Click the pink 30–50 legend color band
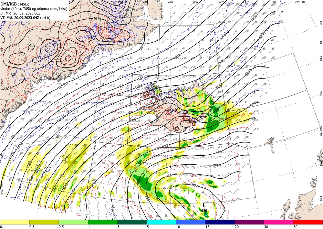This screenshot has width=323, height=229. (x=279, y=222)
